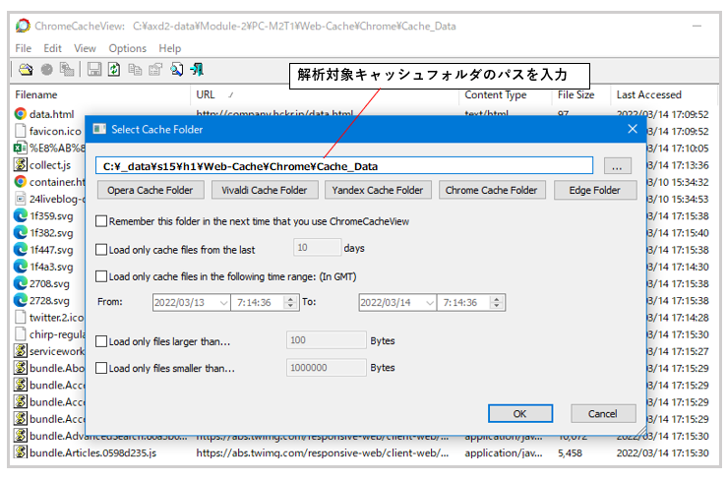Screen dimensions: 726x481
Task: Click the Yandex Cache Folder button
Action: pyautogui.click(x=378, y=190)
